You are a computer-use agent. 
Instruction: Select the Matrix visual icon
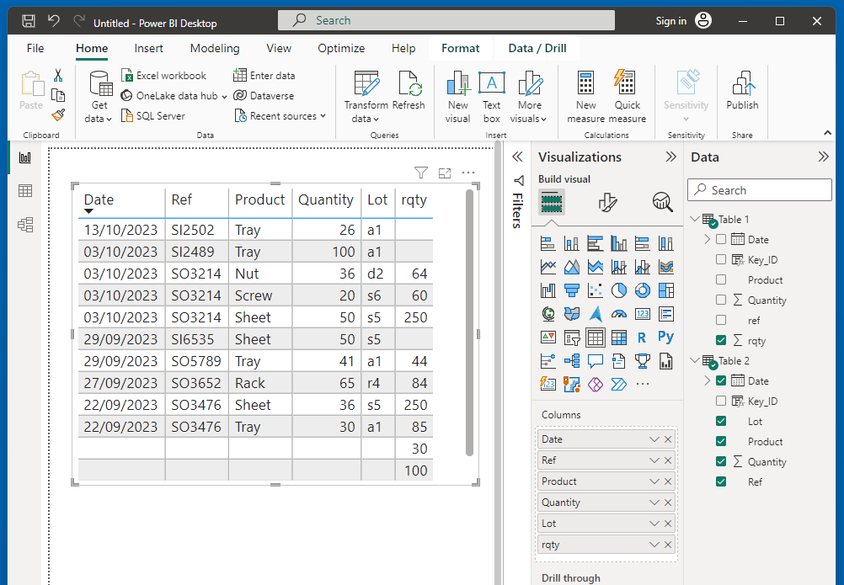(618, 338)
